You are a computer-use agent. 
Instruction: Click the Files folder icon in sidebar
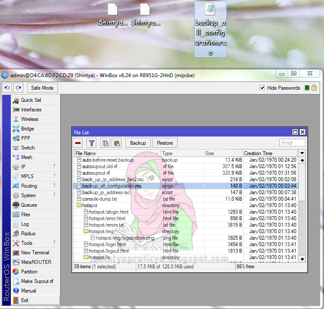click(16, 215)
